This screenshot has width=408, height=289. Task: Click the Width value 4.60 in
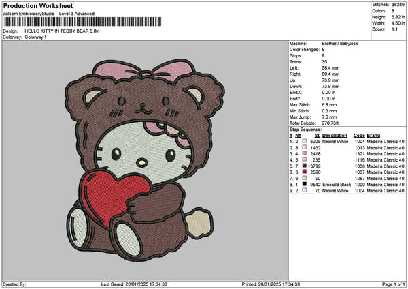pos(398,23)
